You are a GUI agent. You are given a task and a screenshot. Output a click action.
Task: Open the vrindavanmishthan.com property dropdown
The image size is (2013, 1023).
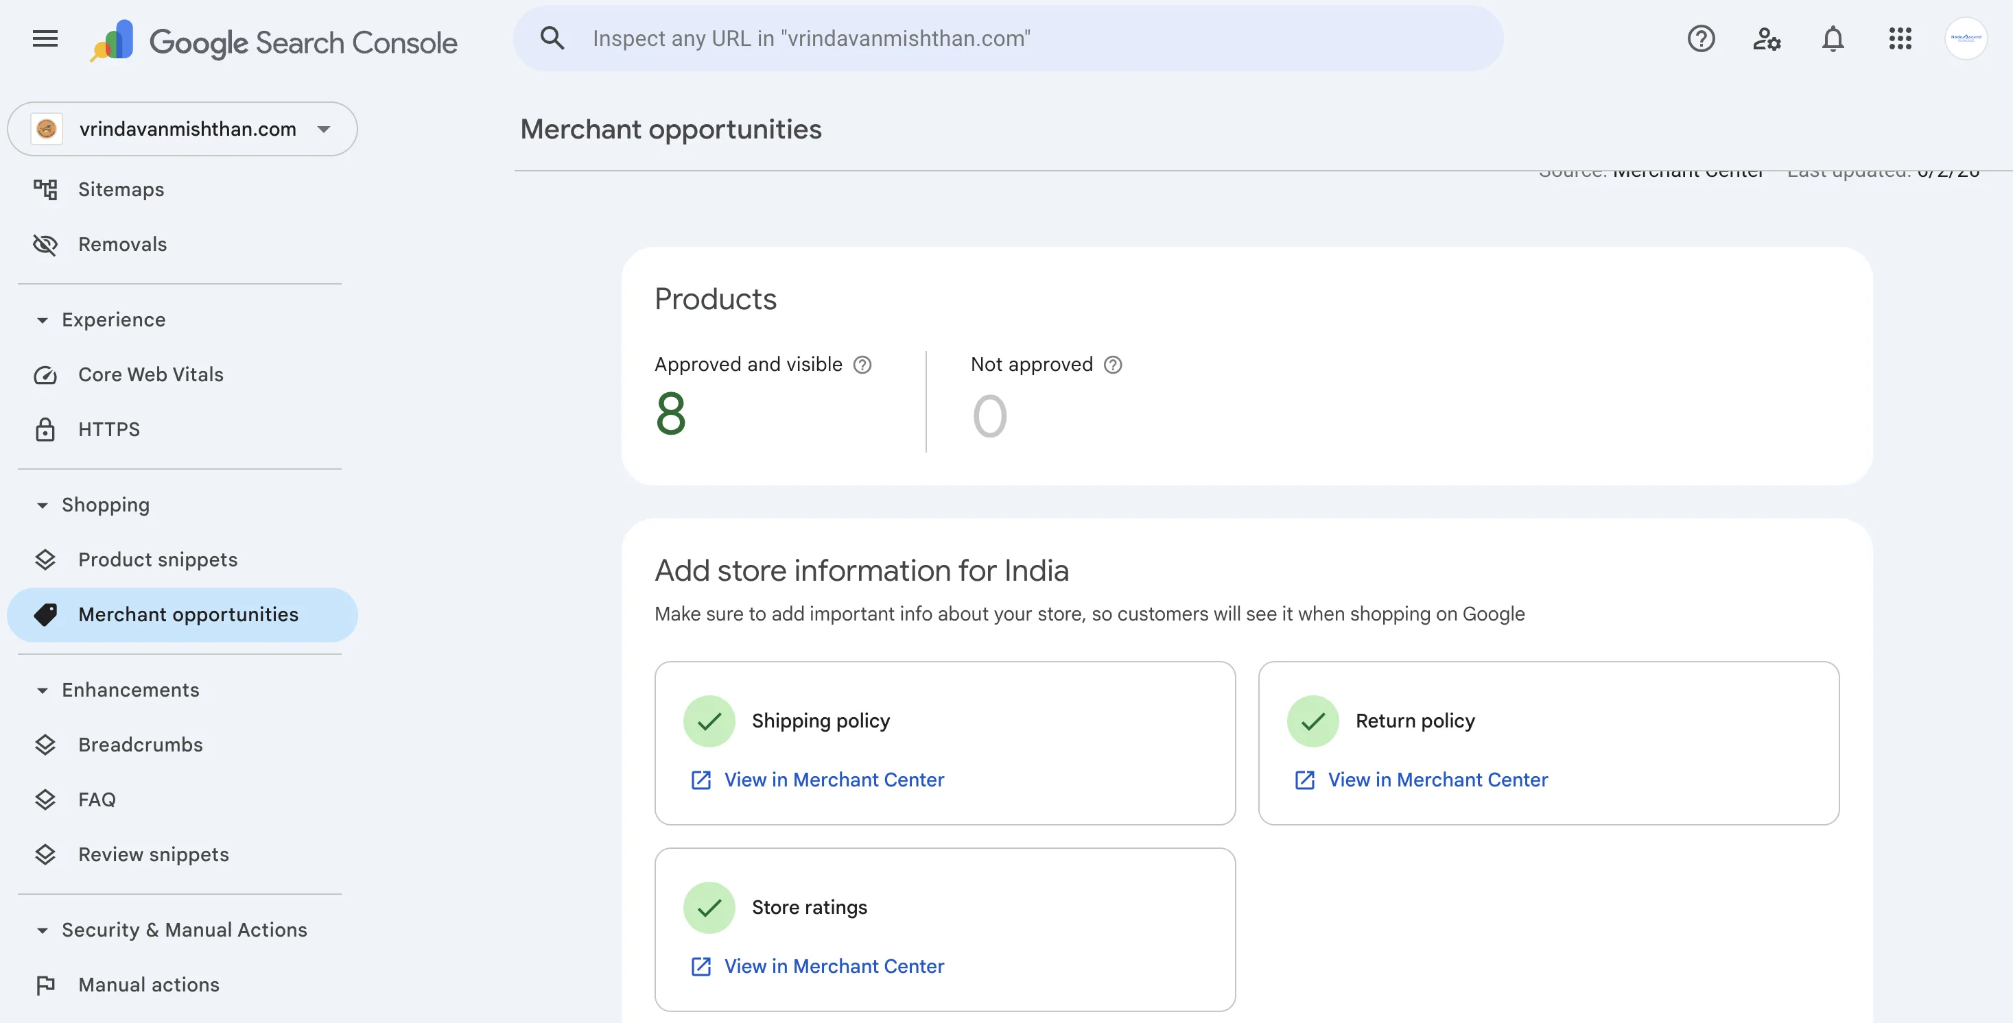pyautogui.click(x=182, y=129)
